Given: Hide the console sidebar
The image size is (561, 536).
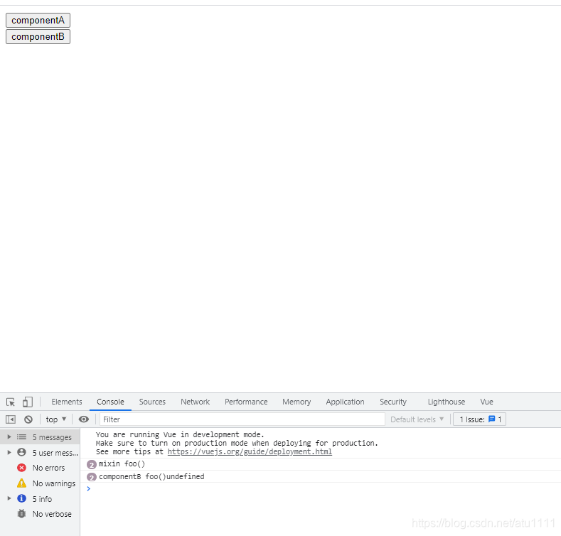Looking at the screenshot, I should [11, 419].
